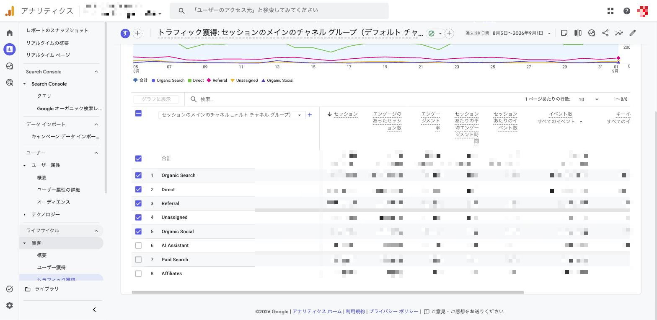
Task: Click the Organic Search legend blue dot
Action: [153, 81]
